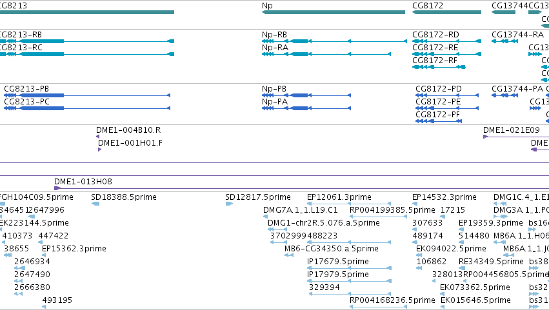
Task: Select EST SD12817.5prime
Action: (x=229, y=204)
